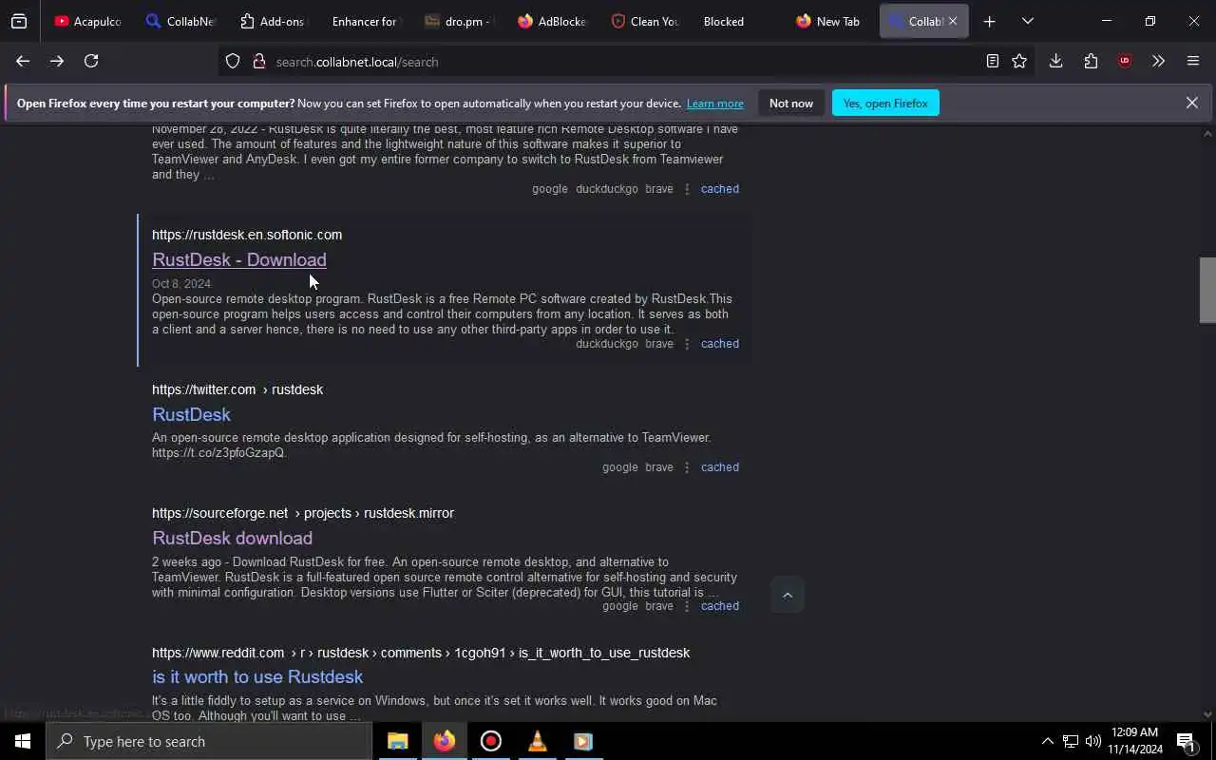
Task: Switch to the Add-ons tab
Action: pos(273,21)
